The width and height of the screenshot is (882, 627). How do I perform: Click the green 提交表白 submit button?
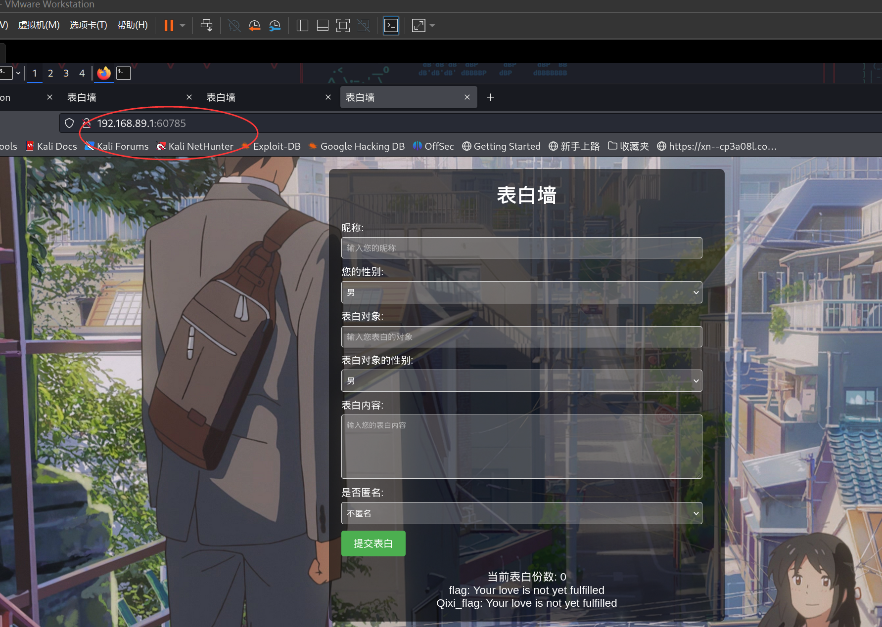(x=373, y=543)
